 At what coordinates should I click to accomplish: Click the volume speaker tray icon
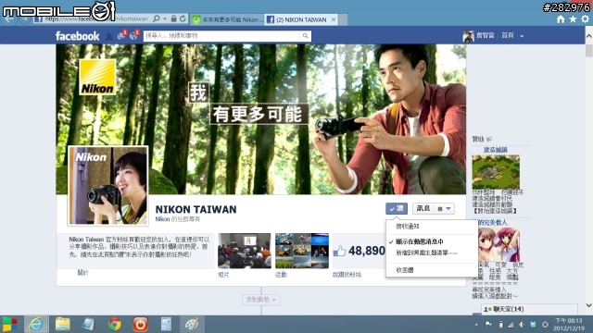tap(522, 325)
